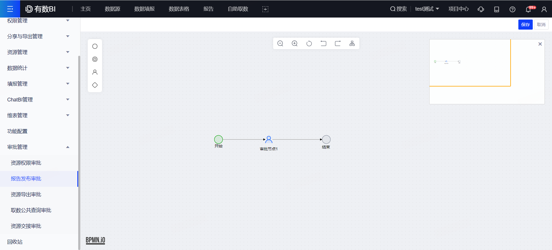Select the end event double-circle tool
The width and height of the screenshot is (552, 250).
pyautogui.click(x=95, y=59)
